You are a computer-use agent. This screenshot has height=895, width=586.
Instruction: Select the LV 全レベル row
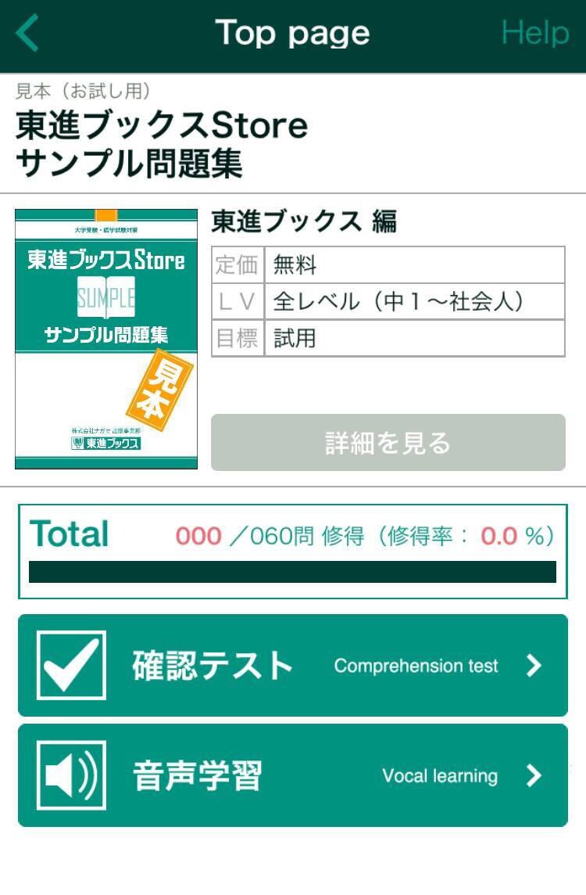click(388, 301)
